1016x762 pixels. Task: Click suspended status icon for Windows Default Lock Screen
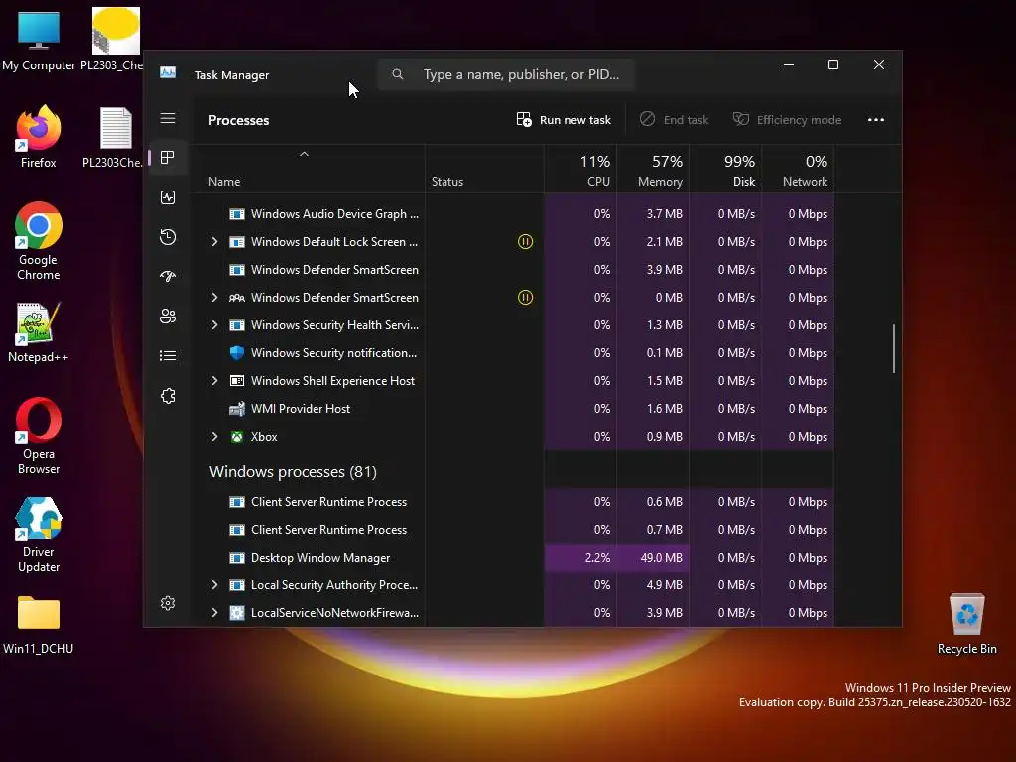point(525,242)
